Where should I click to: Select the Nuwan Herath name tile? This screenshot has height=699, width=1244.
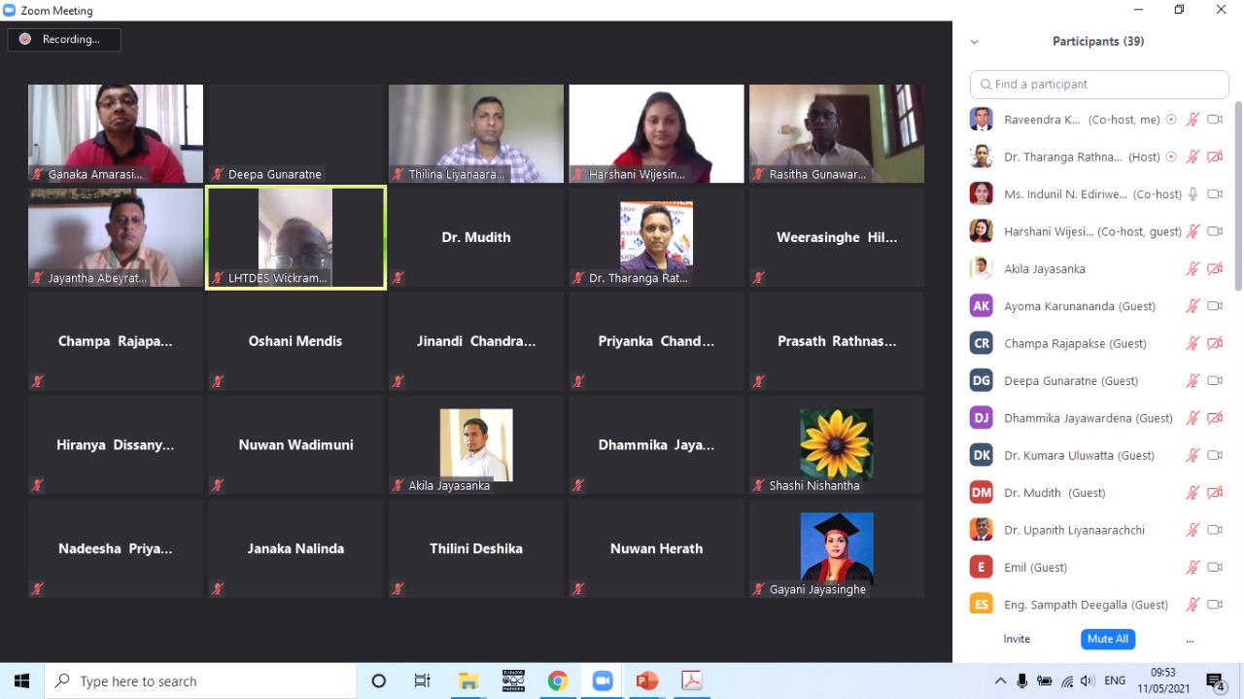tap(656, 549)
